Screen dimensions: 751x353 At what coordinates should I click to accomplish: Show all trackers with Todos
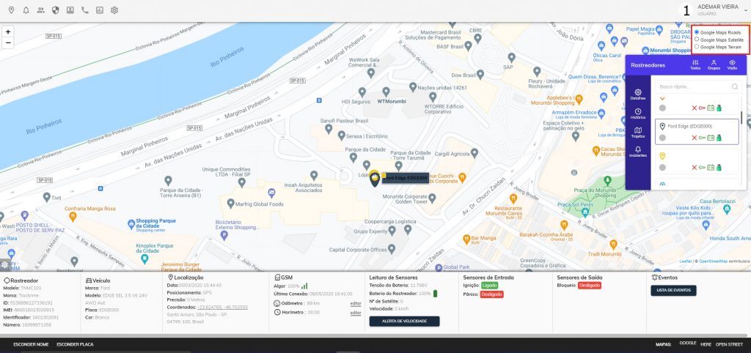tap(695, 65)
